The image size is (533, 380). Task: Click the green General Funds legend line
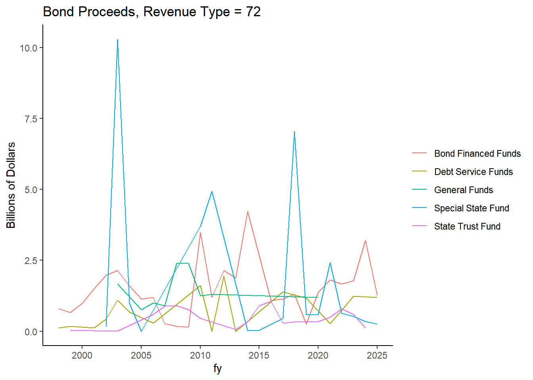point(419,190)
